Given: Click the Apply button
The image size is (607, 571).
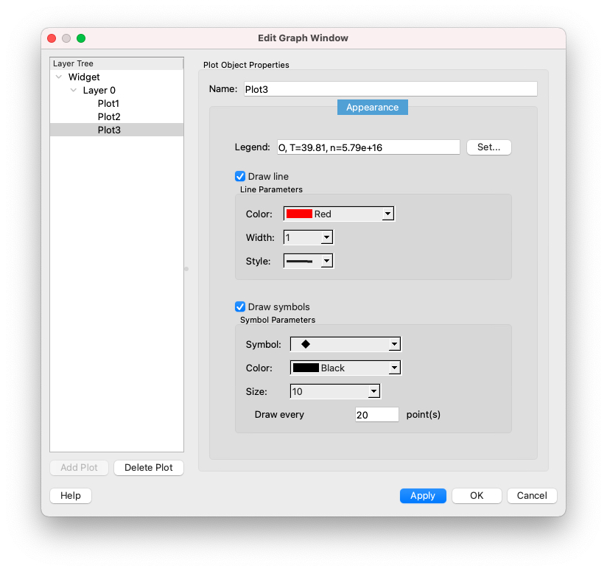Looking at the screenshot, I should coord(422,496).
